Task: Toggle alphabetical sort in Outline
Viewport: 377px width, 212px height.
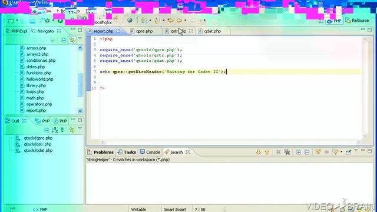Action: point(55,130)
